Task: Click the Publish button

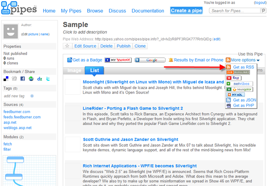Action: [123, 46]
